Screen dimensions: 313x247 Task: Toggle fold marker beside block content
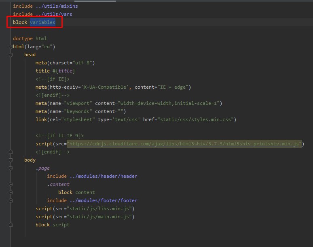[11, 192]
